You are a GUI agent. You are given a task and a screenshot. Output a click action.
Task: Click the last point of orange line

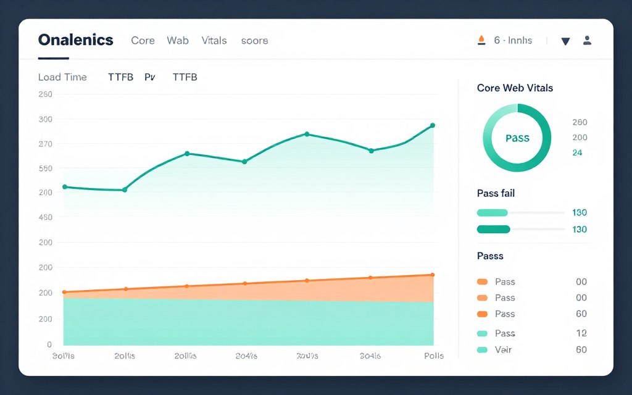pos(433,275)
